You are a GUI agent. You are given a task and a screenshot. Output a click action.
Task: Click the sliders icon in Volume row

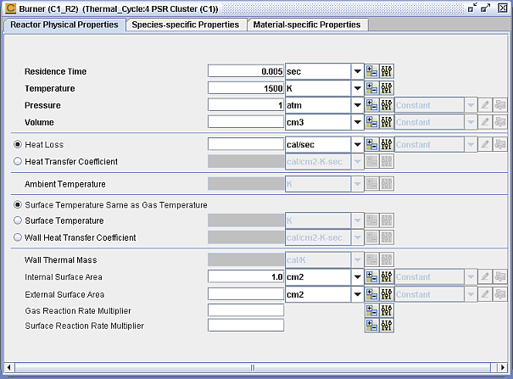[387, 122]
